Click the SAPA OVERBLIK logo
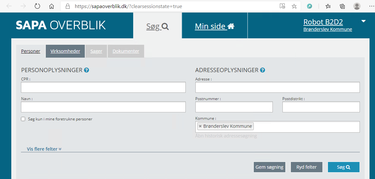The height and width of the screenshot is (179, 375). [61, 25]
